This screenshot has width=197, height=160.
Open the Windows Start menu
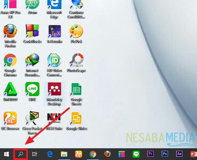(6, 154)
